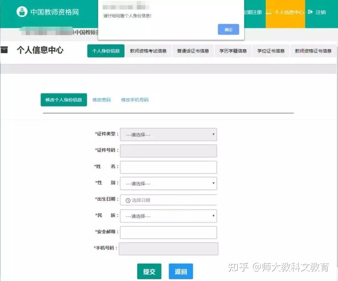Go to 学位证书信息 tab
338x281 pixels.
tap(271, 51)
